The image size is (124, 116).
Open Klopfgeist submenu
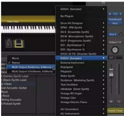81,67
